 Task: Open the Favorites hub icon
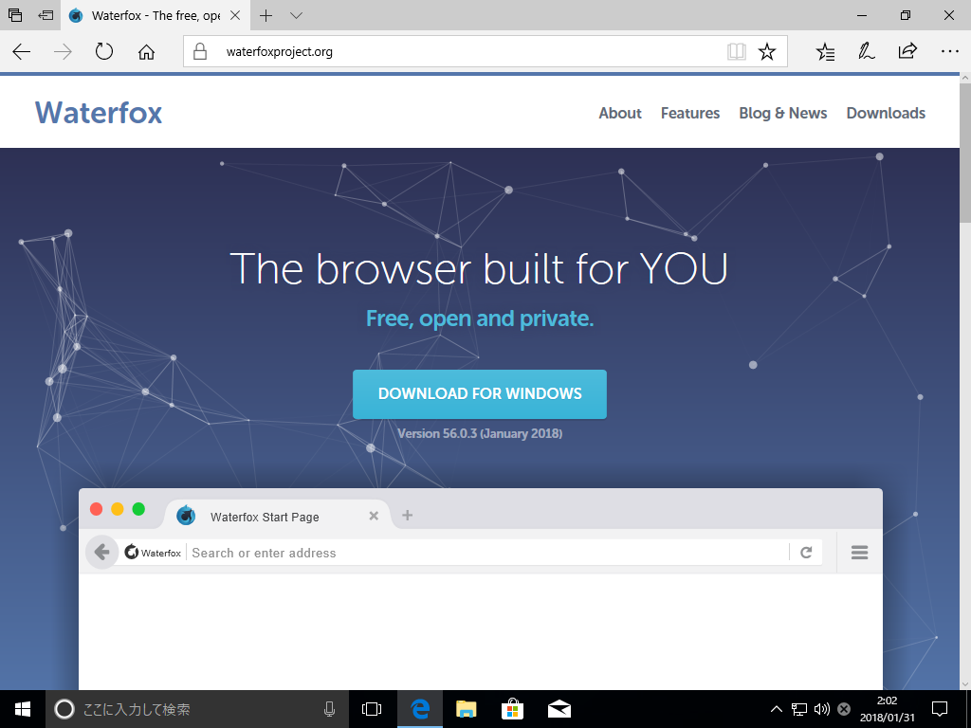[x=825, y=51]
